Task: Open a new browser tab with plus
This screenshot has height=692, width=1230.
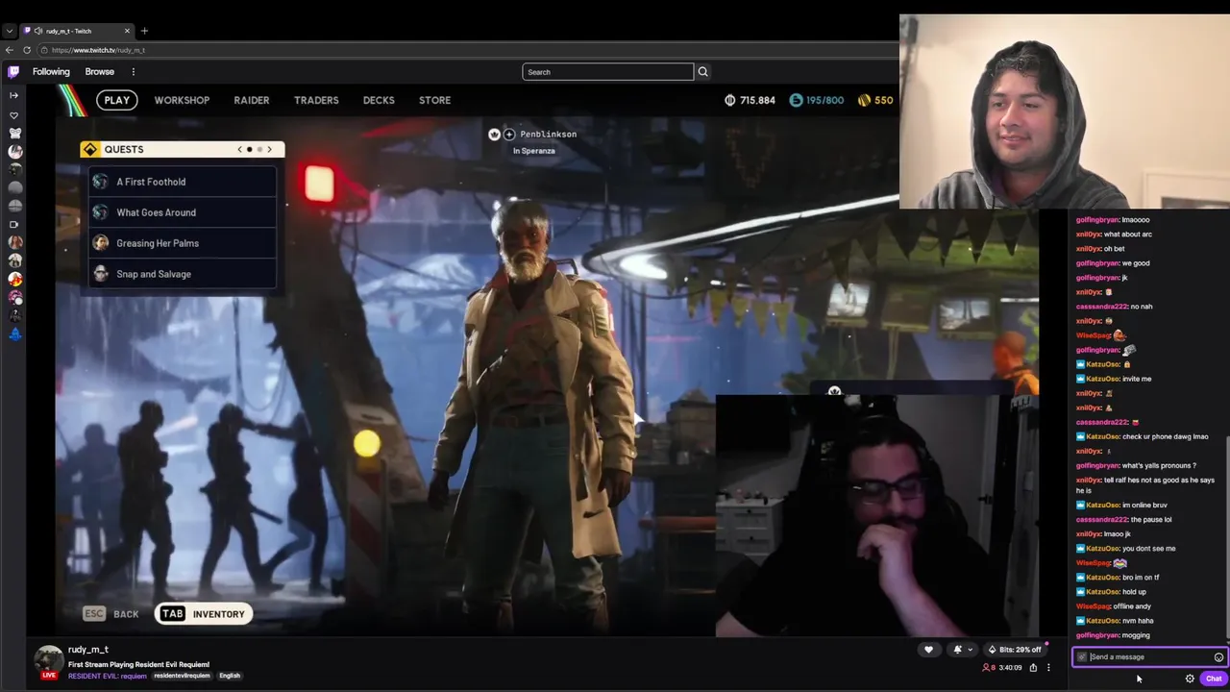Action: click(144, 31)
